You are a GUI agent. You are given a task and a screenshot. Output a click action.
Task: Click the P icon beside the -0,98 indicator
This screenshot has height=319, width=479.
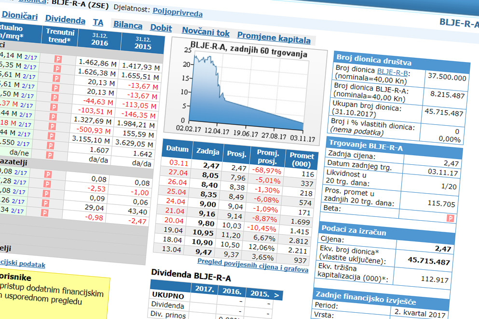(44, 213)
